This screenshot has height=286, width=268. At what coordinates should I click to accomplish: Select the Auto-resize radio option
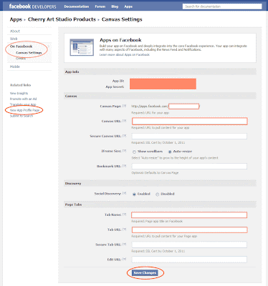(170, 152)
